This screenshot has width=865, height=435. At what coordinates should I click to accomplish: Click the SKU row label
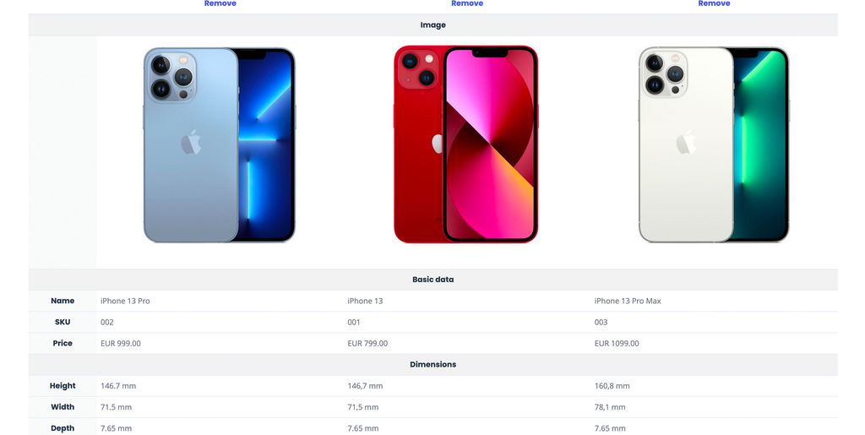click(63, 322)
